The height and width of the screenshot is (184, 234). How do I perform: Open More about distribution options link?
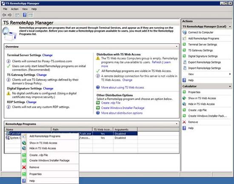122,113
